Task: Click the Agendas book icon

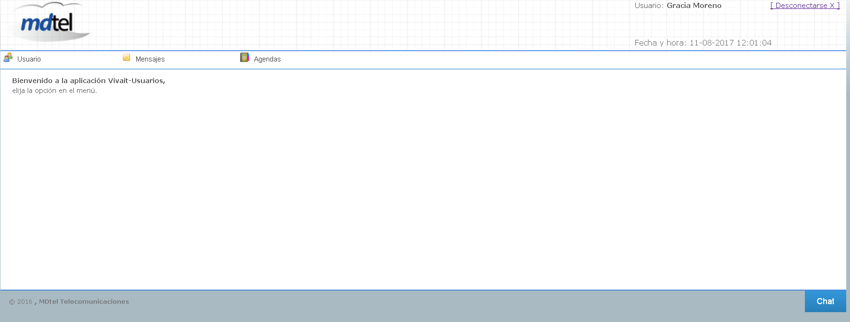Action: [244, 57]
